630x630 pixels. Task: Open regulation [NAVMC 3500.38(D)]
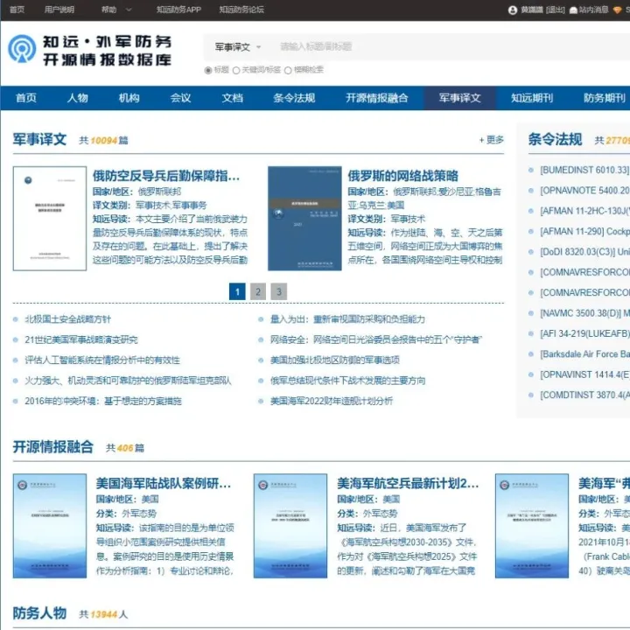584,313
